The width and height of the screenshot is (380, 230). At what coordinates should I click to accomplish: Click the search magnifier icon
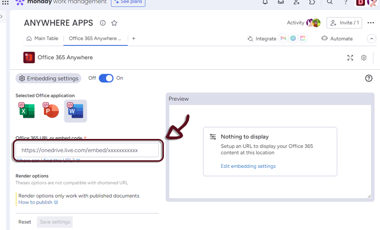pos(330,2)
